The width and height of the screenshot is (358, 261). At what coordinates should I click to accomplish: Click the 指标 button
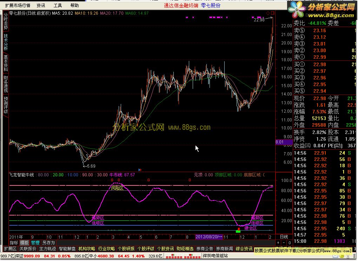14,243
